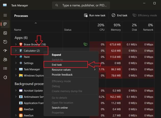Open the hamburger navigation menu
The width and height of the screenshot is (161, 118).
point(5,15)
